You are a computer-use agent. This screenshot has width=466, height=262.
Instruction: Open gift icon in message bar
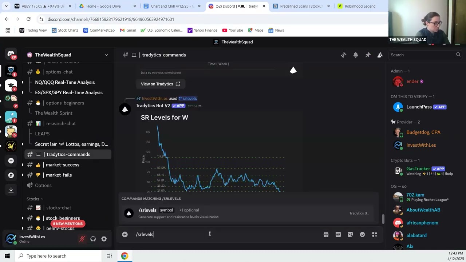click(326, 235)
